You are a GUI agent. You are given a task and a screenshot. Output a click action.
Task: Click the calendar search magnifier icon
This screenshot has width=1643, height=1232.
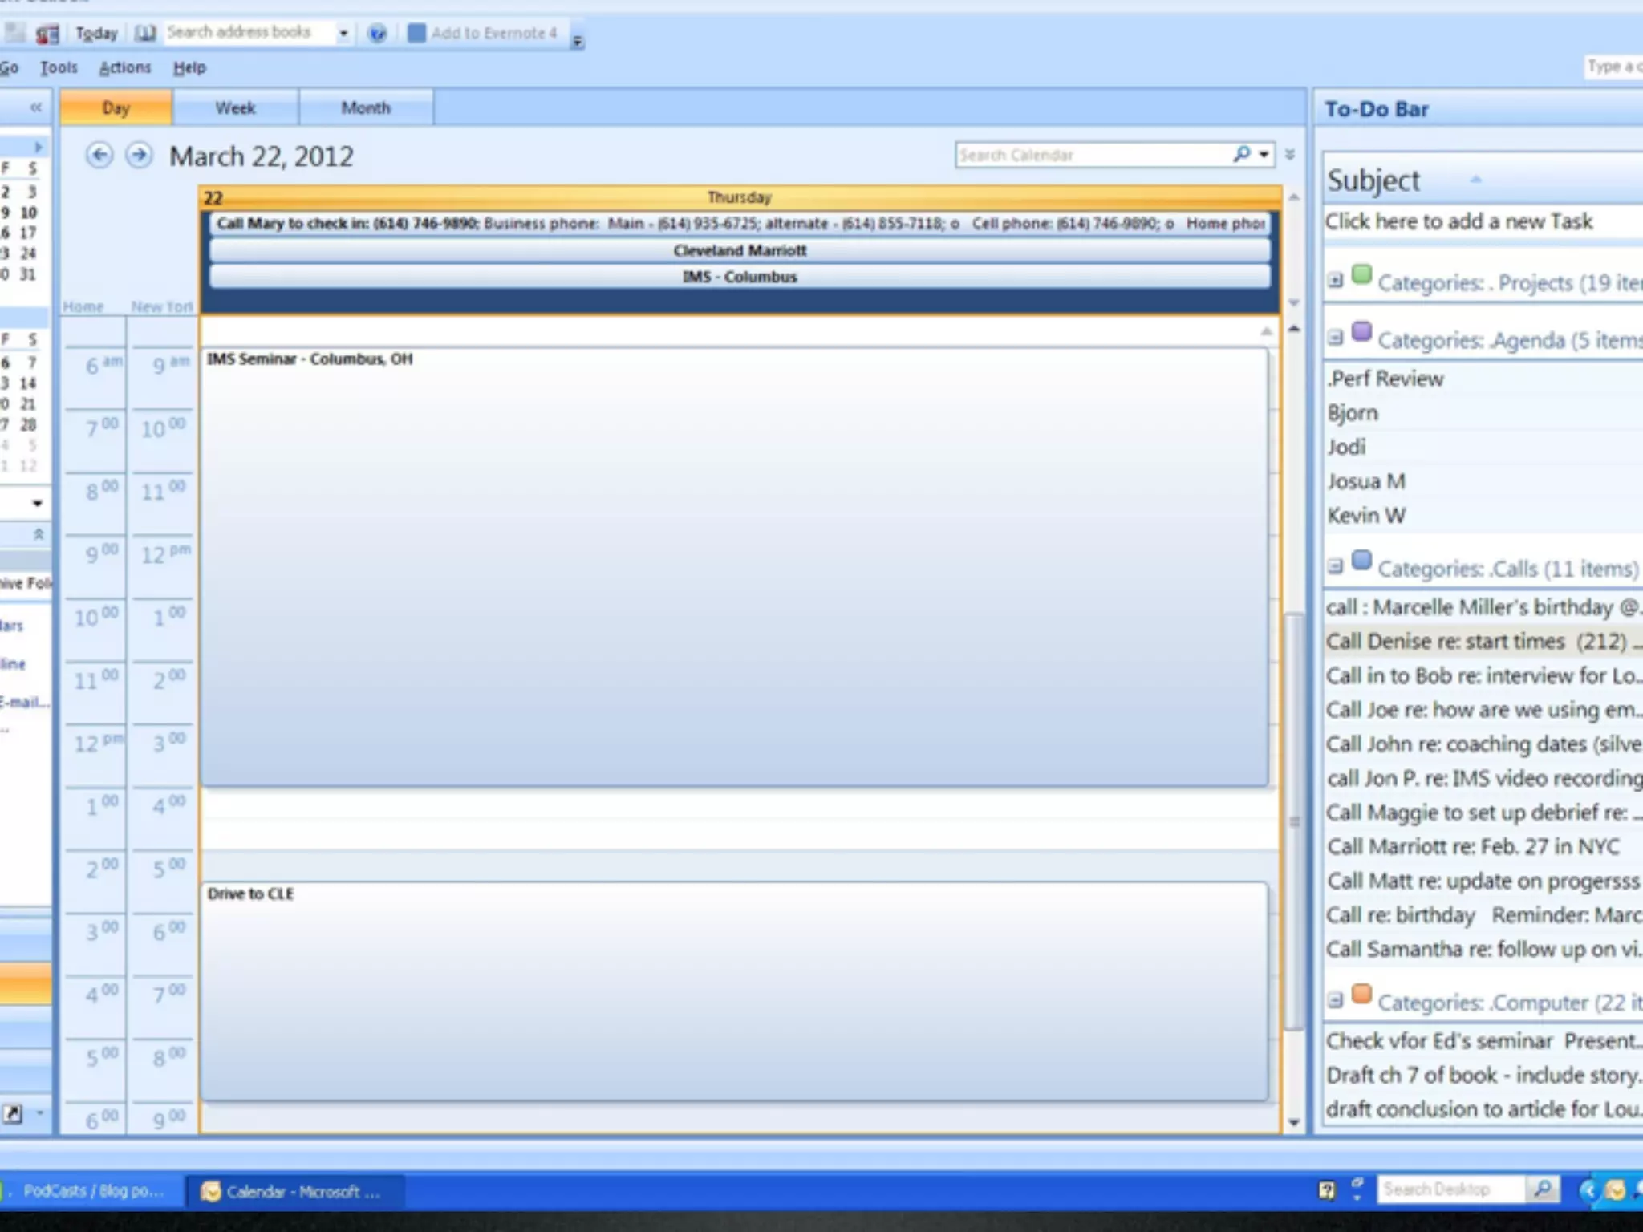pyautogui.click(x=1241, y=154)
